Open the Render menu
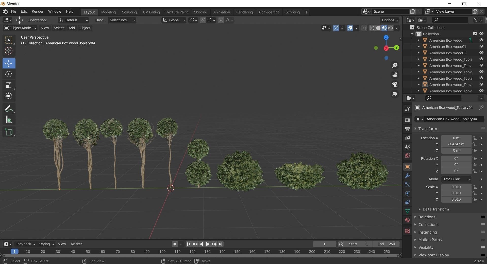The image size is (487, 264). pyautogui.click(x=37, y=12)
